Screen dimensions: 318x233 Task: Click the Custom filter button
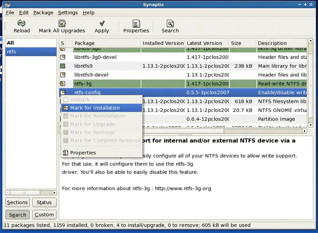click(x=44, y=215)
